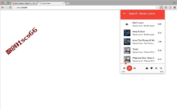This screenshot has height=110, width=177.
Task: Reload the current page
Action: (x=10, y=7)
